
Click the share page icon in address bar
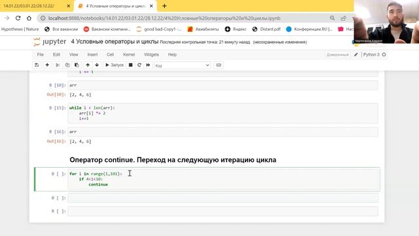[x=344, y=18]
